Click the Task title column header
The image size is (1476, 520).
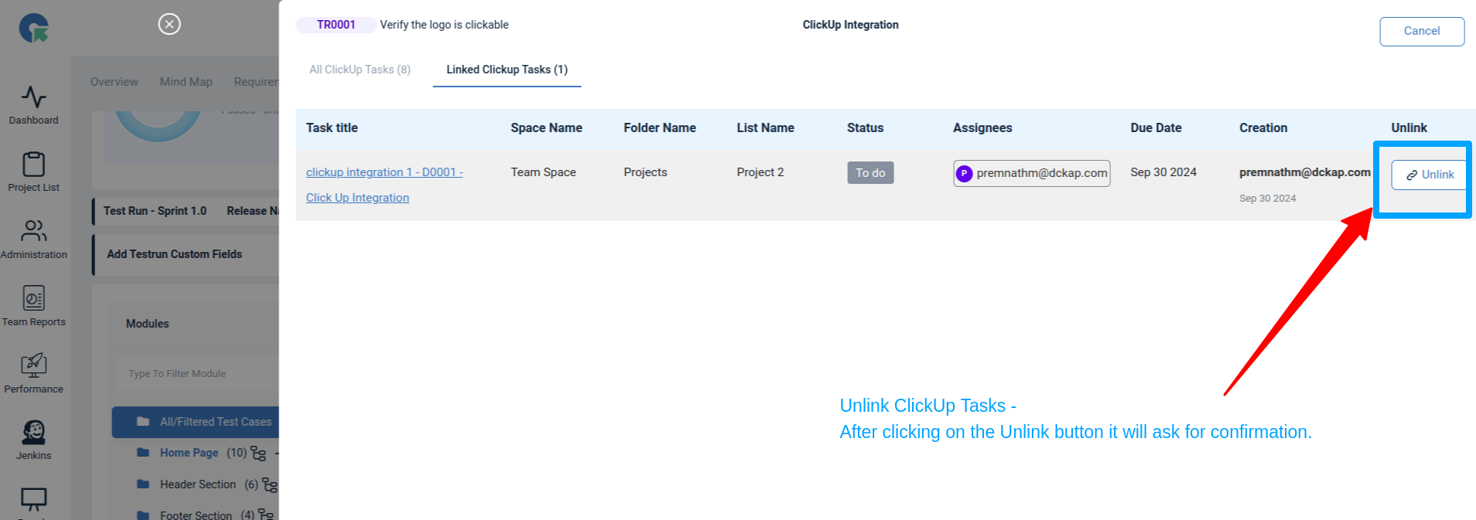click(332, 128)
